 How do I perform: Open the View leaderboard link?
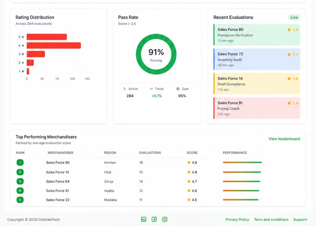coord(284,139)
